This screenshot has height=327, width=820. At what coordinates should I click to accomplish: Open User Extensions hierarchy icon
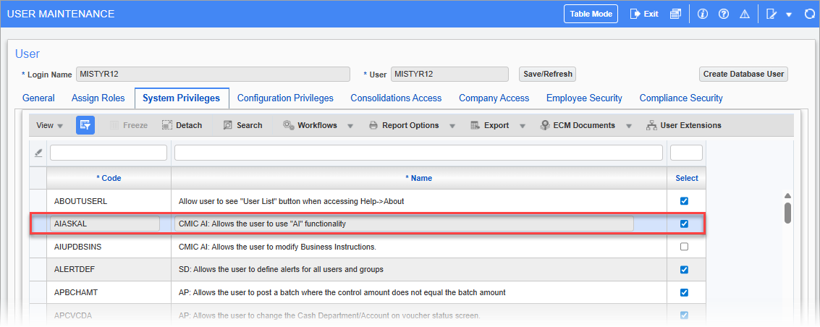click(651, 125)
